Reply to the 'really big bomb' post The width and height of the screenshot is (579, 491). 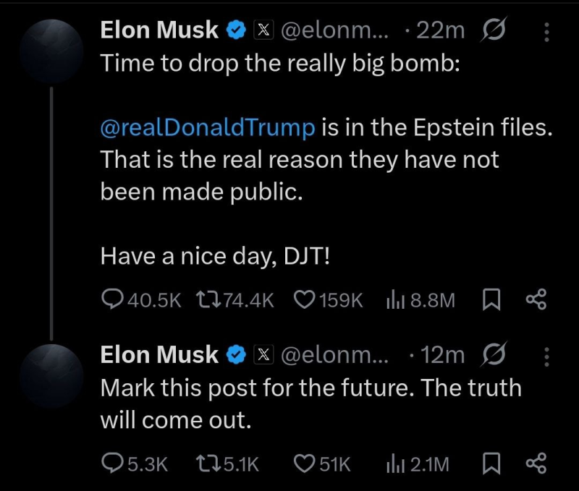point(113,300)
